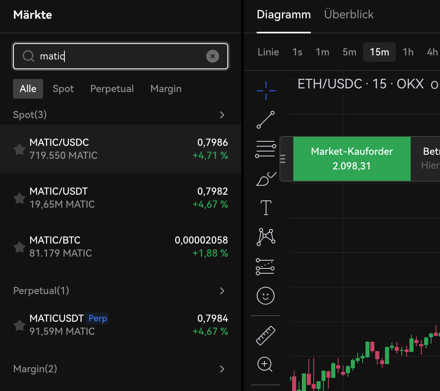Click the Perp badge on MATICUSDT
Screen dimensions: 440x391
tap(97, 319)
